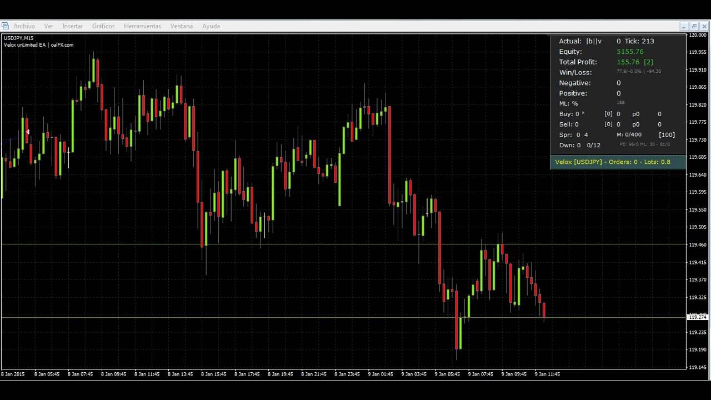Click the current price marker 119.274
The width and height of the screenshot is (711, 400).
pyautogui.click(x=698, y=317)
